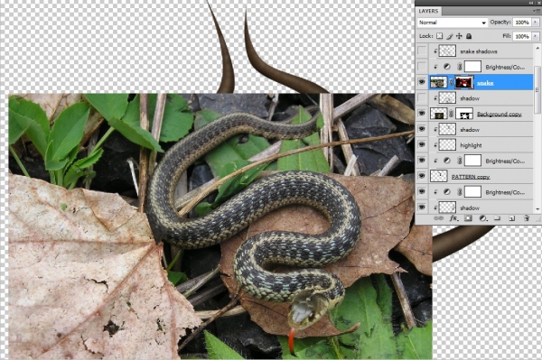Image resolution: width=542 pixels, height=360 pixels.
Task: Select the LAYERS tab
Action: tap(428, 11)
